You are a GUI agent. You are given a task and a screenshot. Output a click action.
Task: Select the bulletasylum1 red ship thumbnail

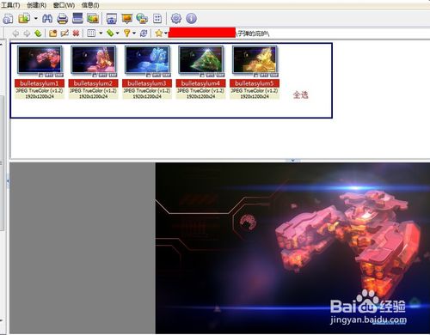[40, 60]
